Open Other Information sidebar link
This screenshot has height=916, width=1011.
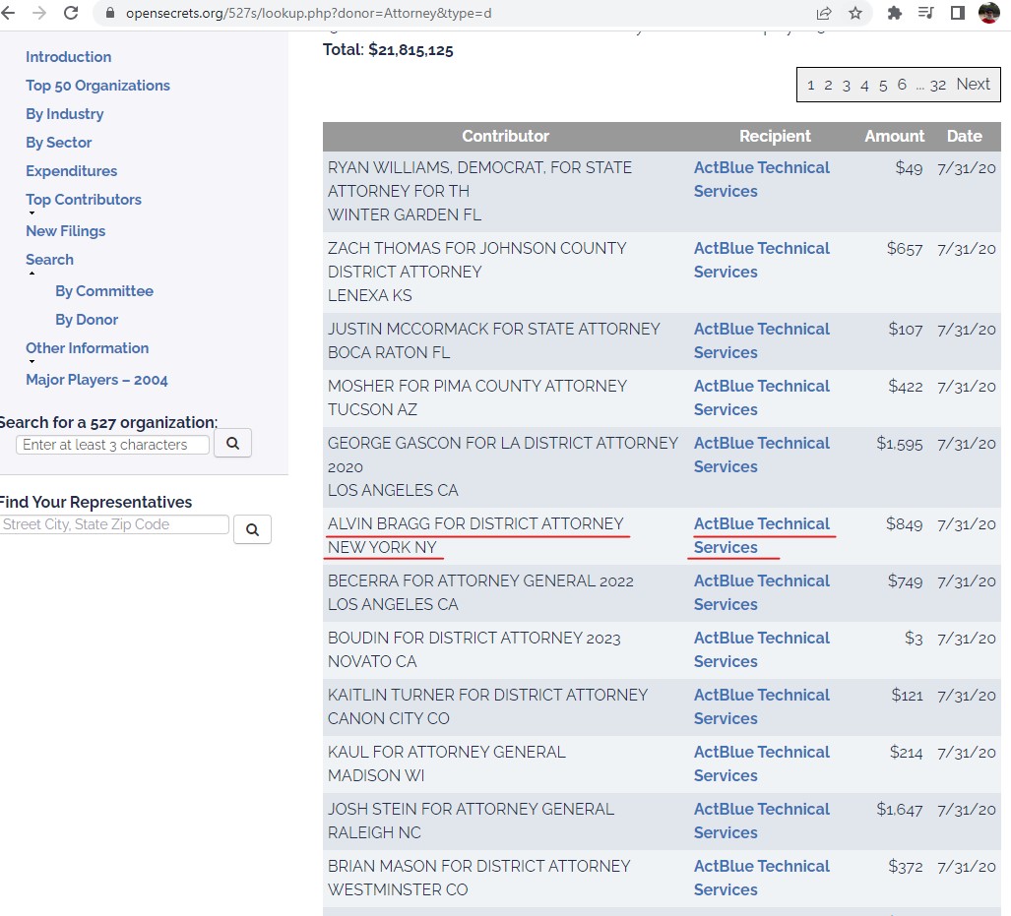(87, 348)
